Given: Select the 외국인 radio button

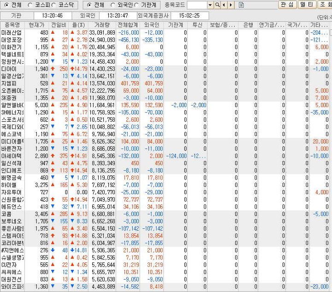Looking at the screenshot, I should click(x=113, y=5).
